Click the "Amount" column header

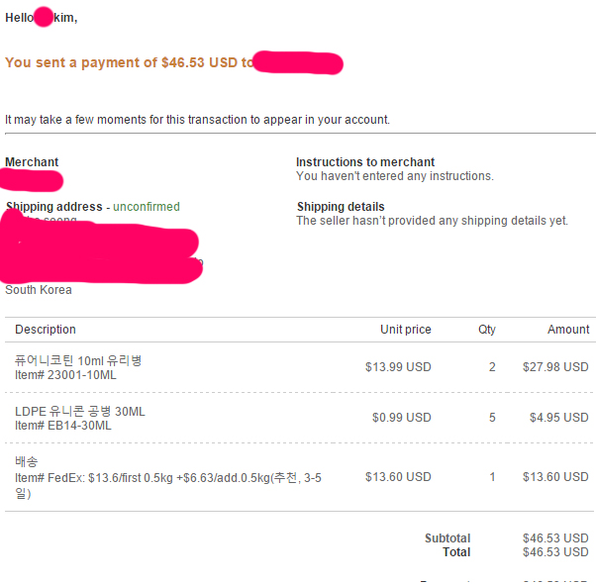[568, 330]
